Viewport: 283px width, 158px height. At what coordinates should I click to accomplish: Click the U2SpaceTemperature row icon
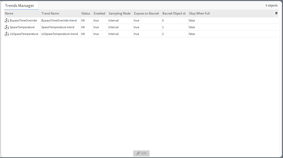[7, 34]
